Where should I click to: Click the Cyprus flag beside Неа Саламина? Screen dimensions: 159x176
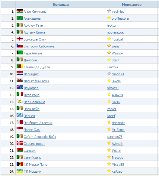coord(20,101)
